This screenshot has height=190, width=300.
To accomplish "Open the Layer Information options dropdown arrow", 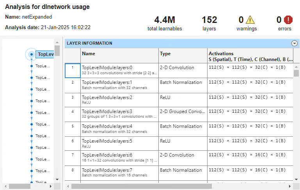I will 295,44.
